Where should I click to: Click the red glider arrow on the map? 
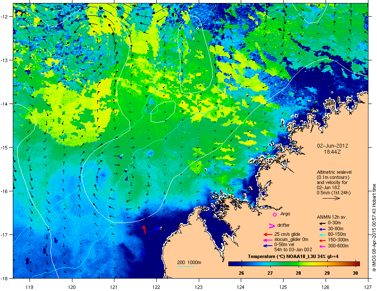[x=144, y=229]
